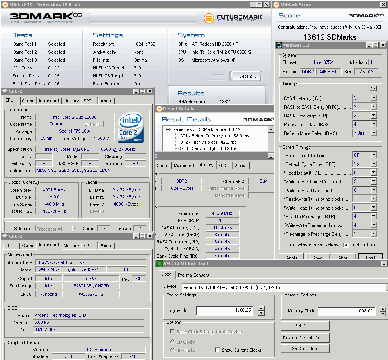
Task: Expand MemSet timings with the >> button
Action: click(373, 89)
